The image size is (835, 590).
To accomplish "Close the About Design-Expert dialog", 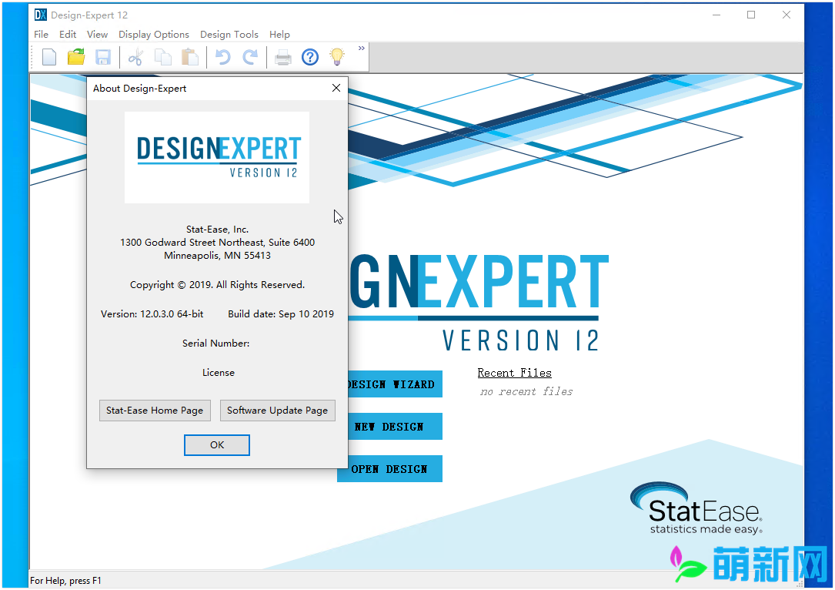I will 336,88.
